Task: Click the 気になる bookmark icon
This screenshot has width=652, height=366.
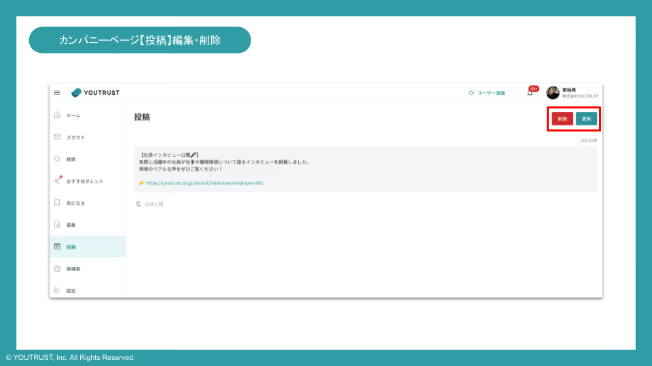Action: click(57, 203)
